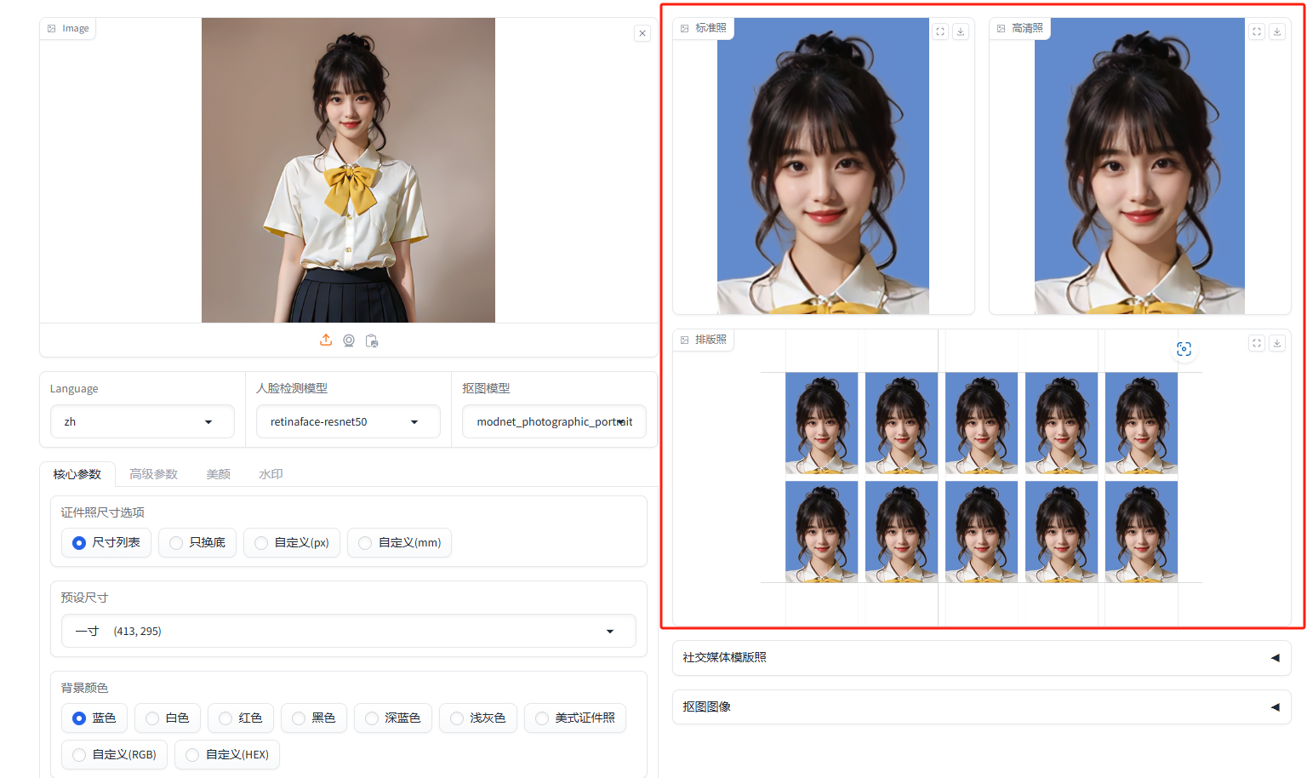
Task: Select 自定义(px) size option
Action: click(x=292, y=542)
